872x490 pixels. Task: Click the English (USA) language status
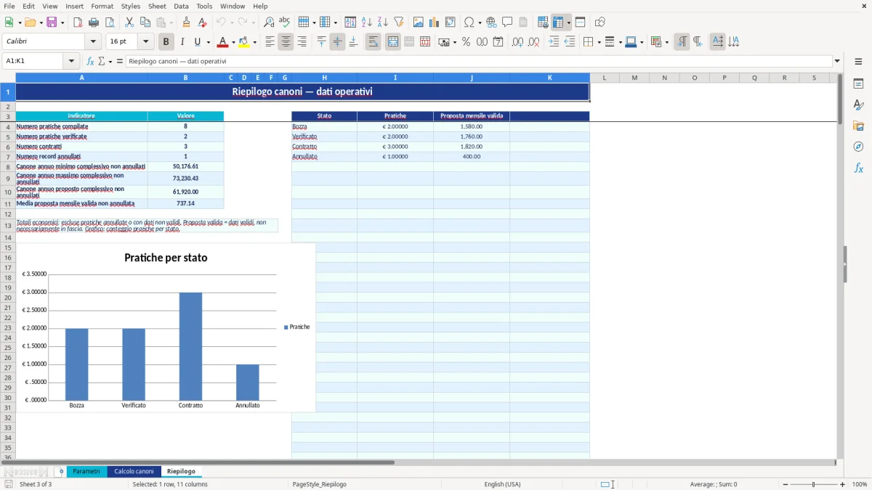tap(502, 484)
